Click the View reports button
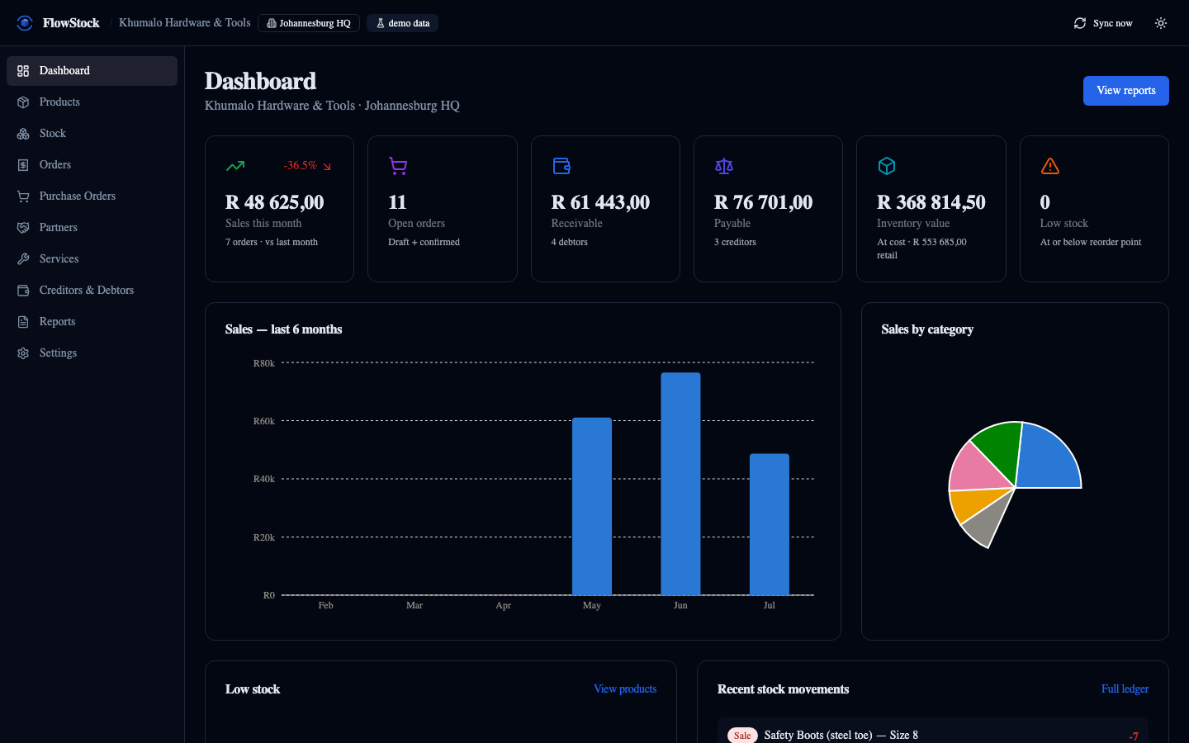This screenshot has height=743, width=1189. 1125,91
